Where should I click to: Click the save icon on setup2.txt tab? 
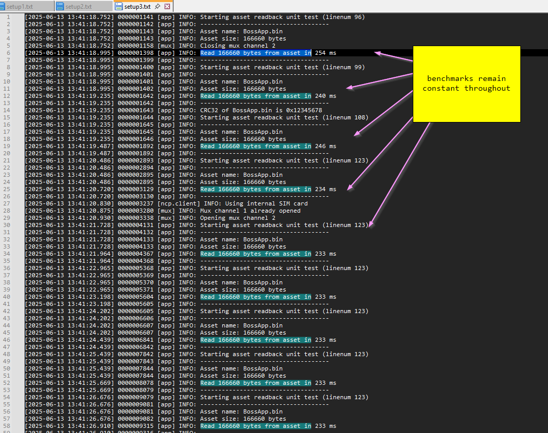click(x=60, y=6)
